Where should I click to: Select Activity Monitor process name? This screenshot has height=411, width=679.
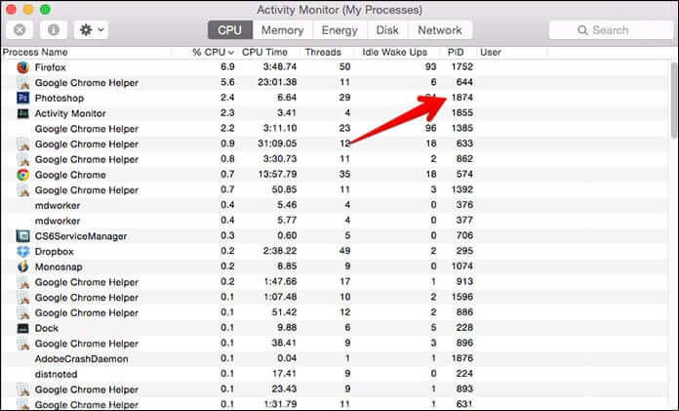70,113
